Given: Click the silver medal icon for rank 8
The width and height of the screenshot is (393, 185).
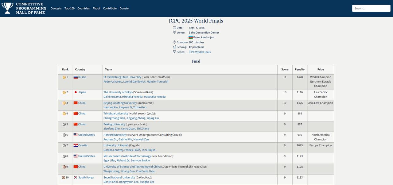Looking at the screenshot, I should point(64,156).
